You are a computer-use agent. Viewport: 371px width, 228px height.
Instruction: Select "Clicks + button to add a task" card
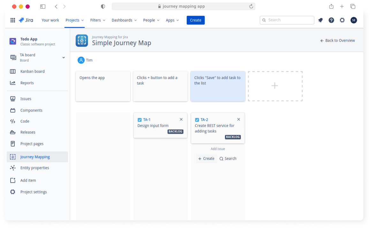tap(160, 86)
